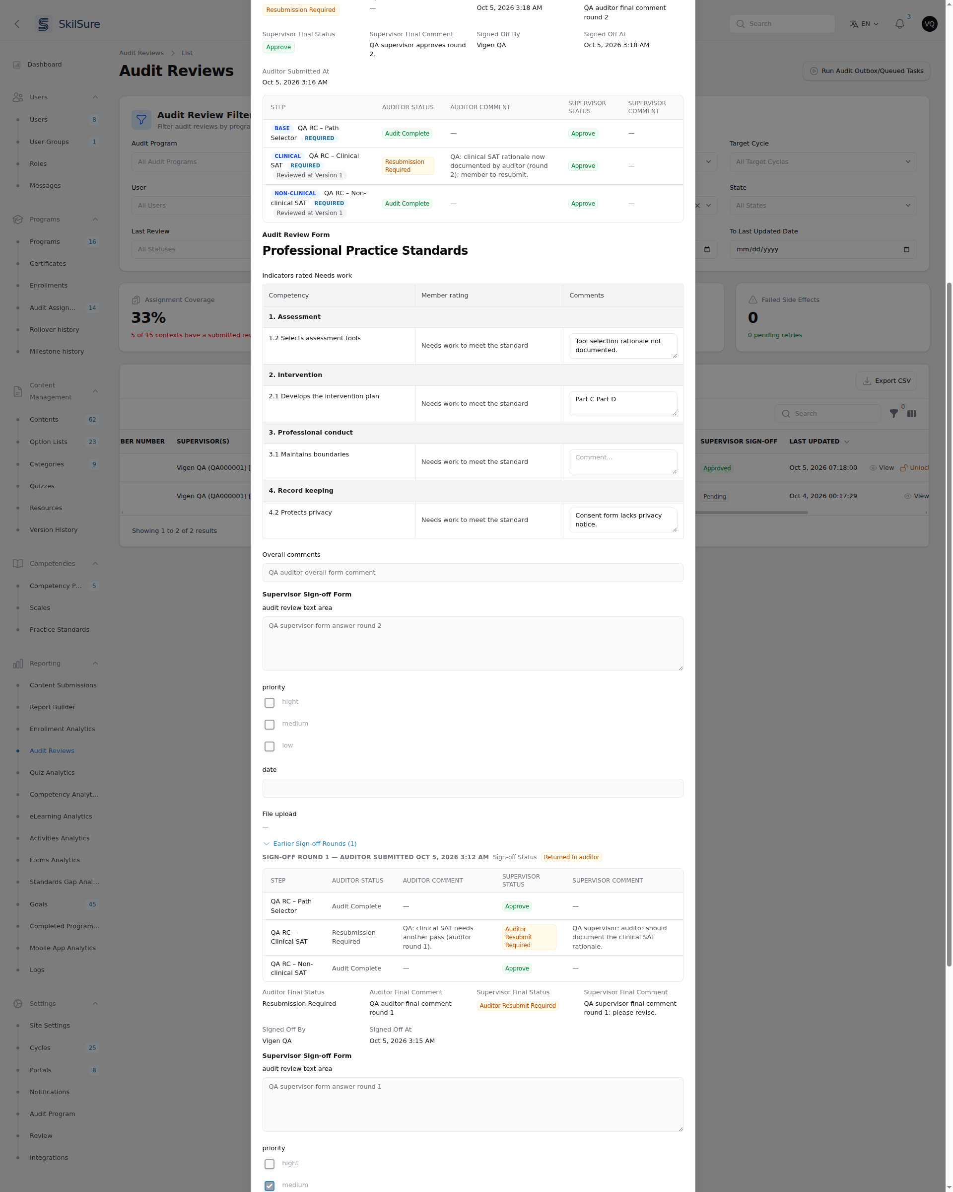953x1192 pixels.
Task: Open Report Builder in sidebar
Action: click(53, 707)
